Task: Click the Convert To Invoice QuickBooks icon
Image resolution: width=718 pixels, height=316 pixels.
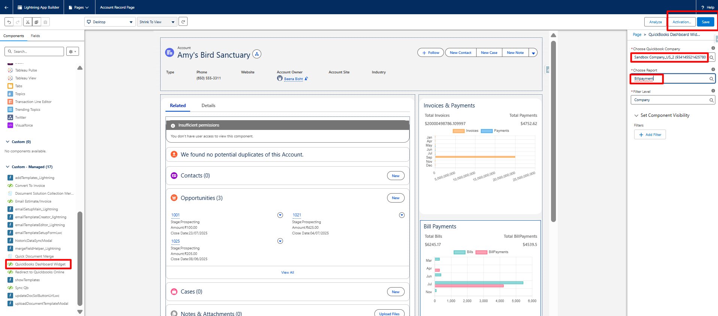Action: pos(10,186)
